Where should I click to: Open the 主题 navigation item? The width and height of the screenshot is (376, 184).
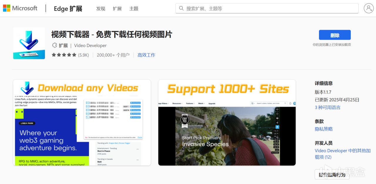click(x=134, y=9)
